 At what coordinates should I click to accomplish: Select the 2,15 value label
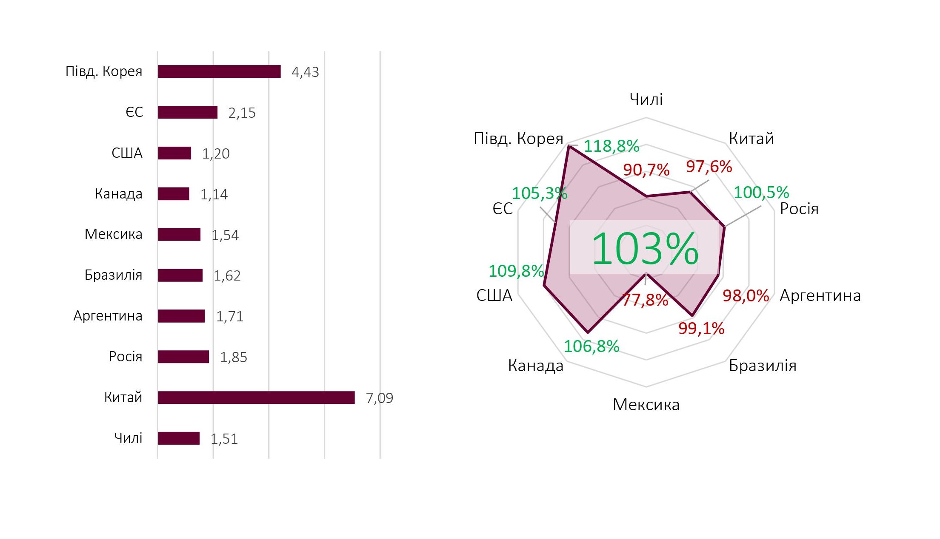pos(242,113)
